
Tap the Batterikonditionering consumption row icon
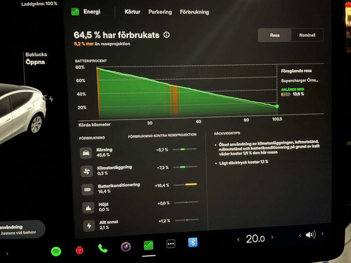click(x=87, y=189)
